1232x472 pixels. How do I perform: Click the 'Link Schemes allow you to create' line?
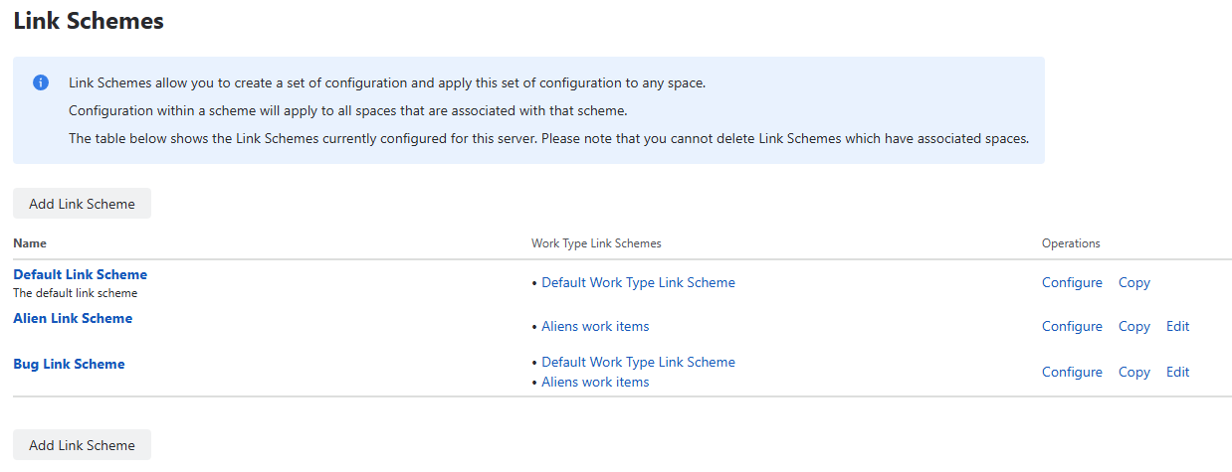click(x=387, y=82)
